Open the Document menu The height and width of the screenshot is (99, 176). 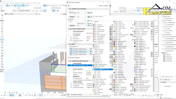17,3
